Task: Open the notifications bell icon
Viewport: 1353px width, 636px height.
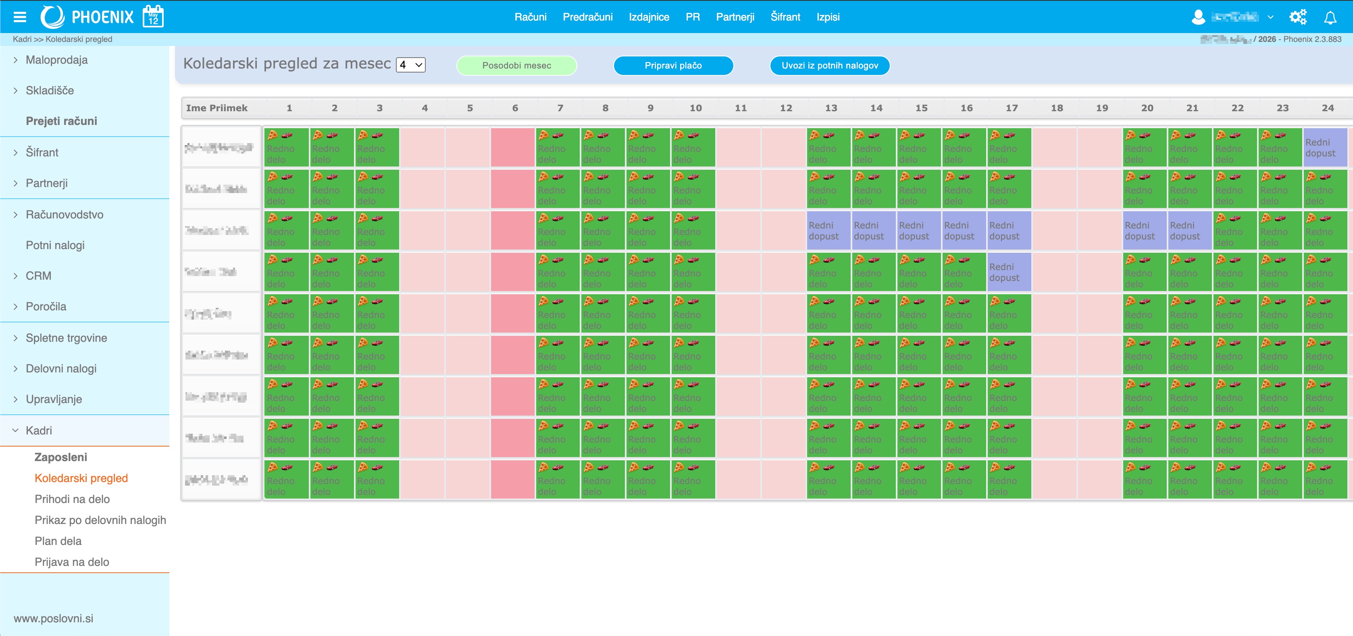Action: [1330, 17]
